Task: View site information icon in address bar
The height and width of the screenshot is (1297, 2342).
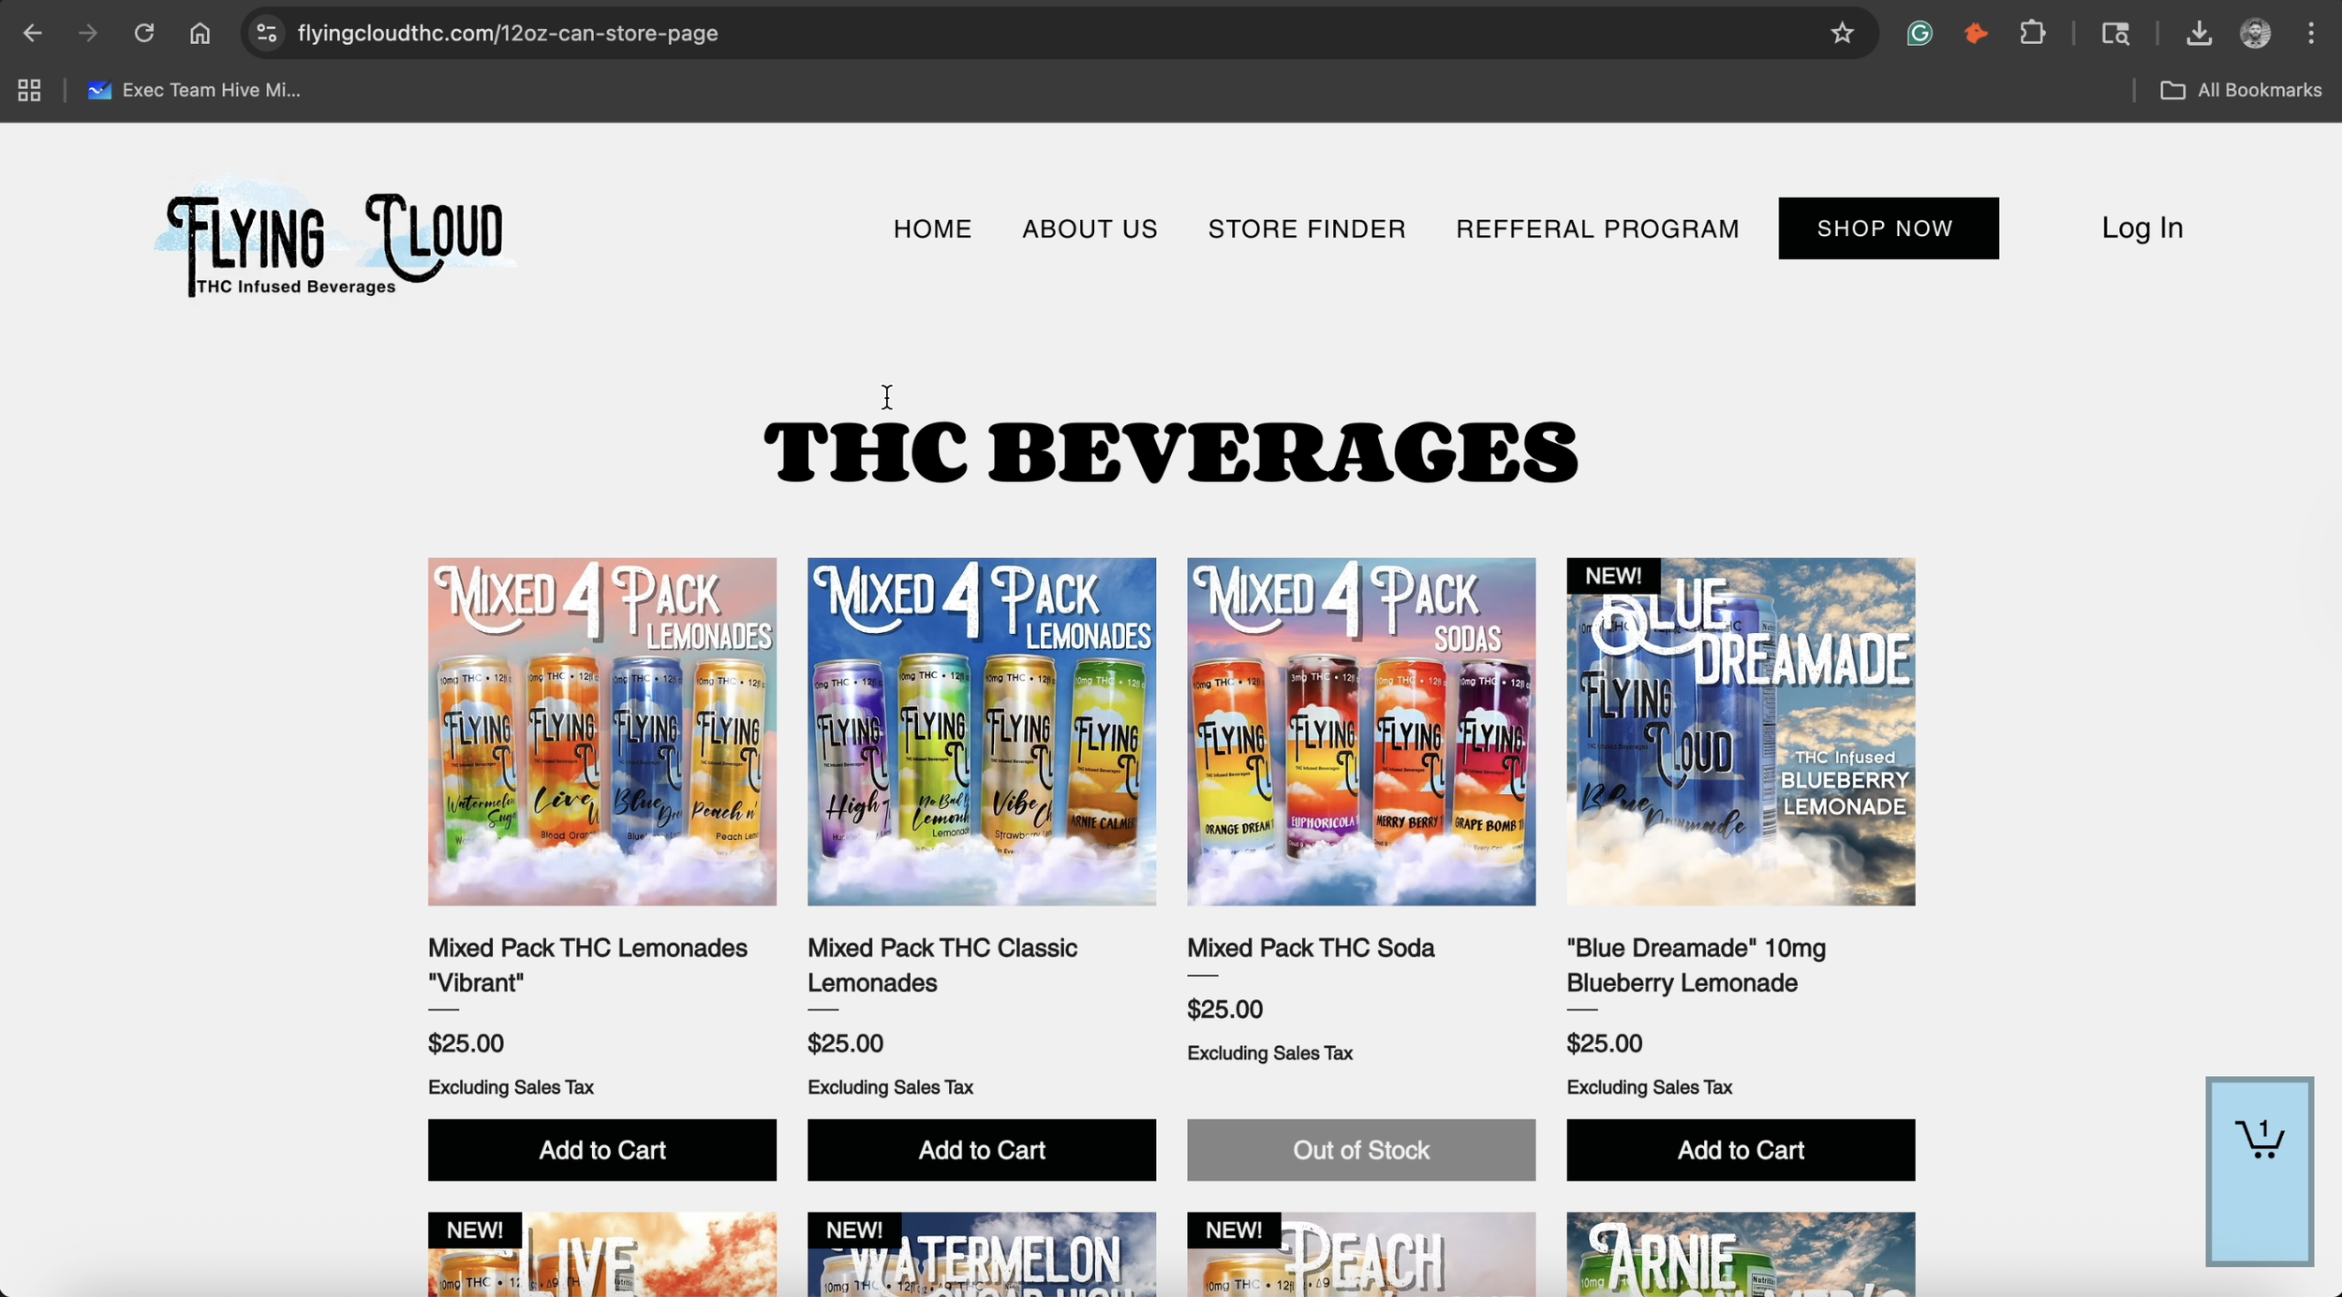Action: click(266, 34)
